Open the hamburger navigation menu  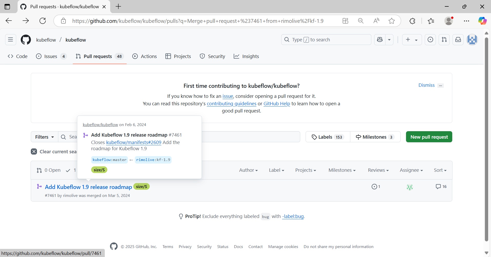pos(11,40)
